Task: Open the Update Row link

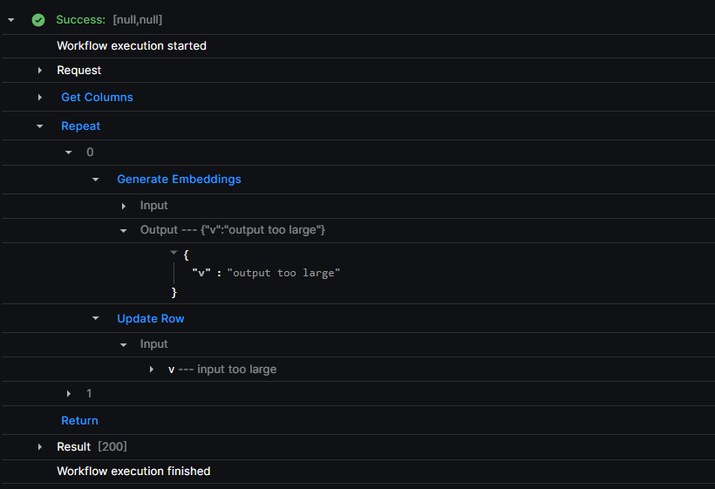Action: coord(151,318)
